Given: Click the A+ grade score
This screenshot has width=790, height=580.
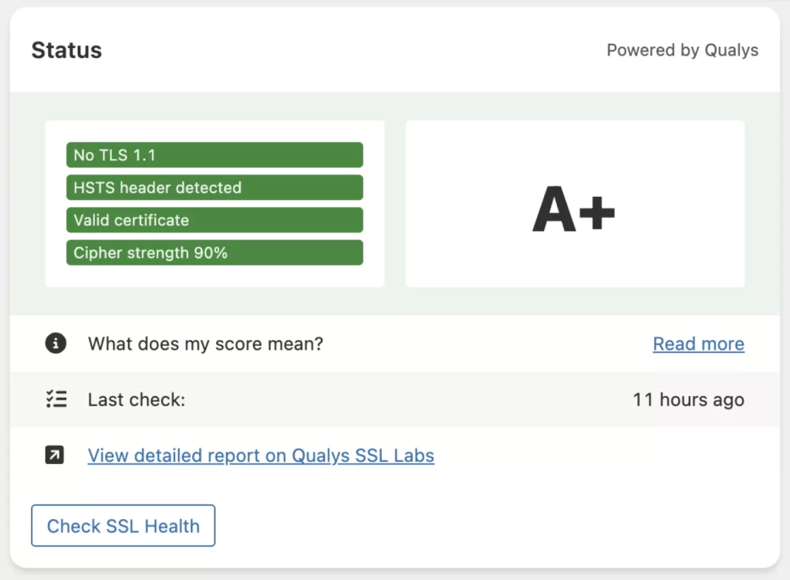Looking at the screenshot, I should tap(574, 209).
